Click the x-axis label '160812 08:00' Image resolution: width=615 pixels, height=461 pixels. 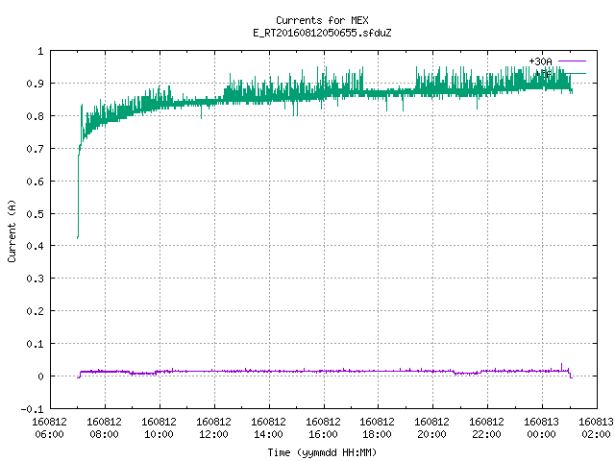pyautogui.click(x=105, y=428)
